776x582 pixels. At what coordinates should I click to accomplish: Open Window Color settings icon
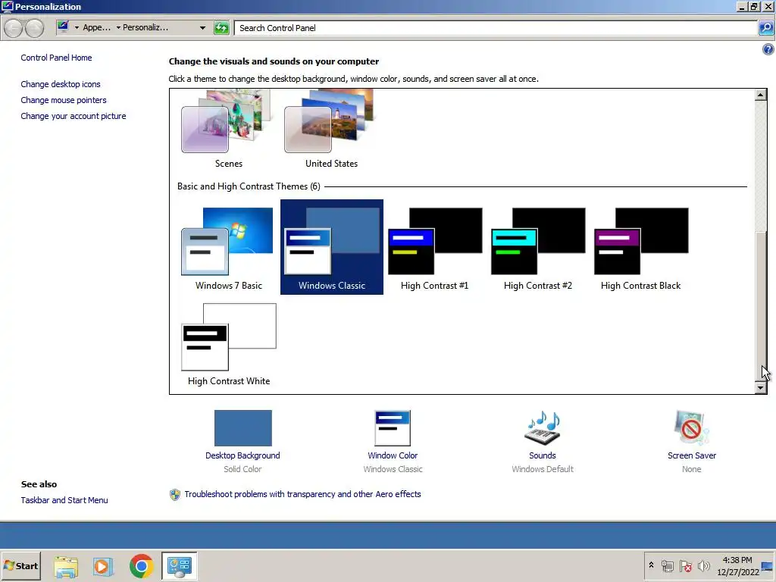(393, 428)
